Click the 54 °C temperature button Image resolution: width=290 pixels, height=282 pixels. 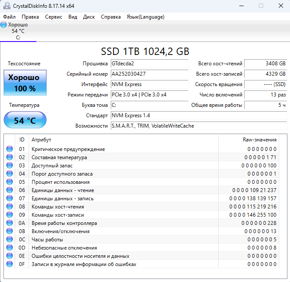25,120
